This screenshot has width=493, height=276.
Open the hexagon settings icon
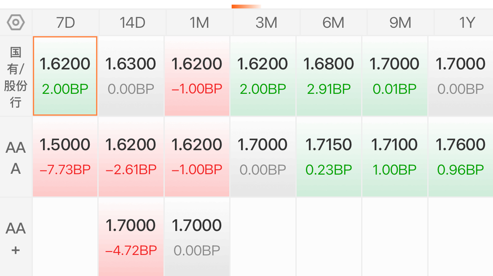click(16, 22)
